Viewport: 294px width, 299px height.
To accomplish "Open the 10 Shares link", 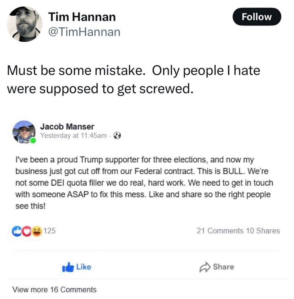I will tap(263, 231).
